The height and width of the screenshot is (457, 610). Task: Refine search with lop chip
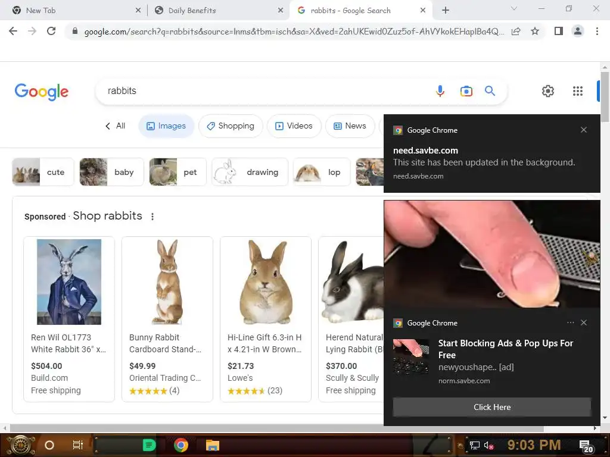[322, 172]
